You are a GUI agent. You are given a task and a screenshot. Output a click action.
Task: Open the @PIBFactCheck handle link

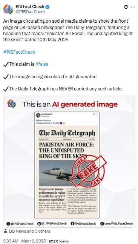pyautogui.click(x=31, y=12)
